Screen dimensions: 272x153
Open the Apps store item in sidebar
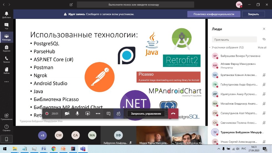tap(6, 116)
